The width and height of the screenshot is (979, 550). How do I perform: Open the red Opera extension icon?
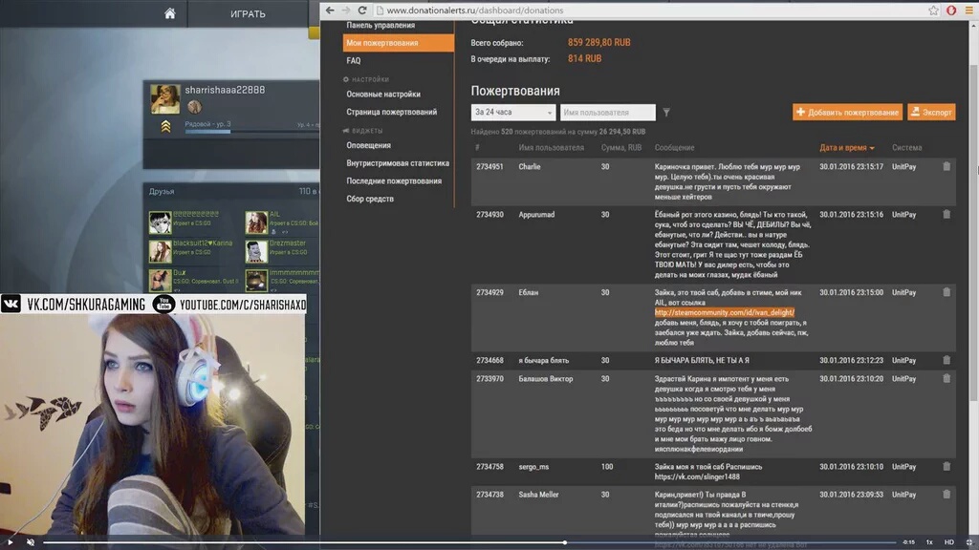(x=951, y=10)
